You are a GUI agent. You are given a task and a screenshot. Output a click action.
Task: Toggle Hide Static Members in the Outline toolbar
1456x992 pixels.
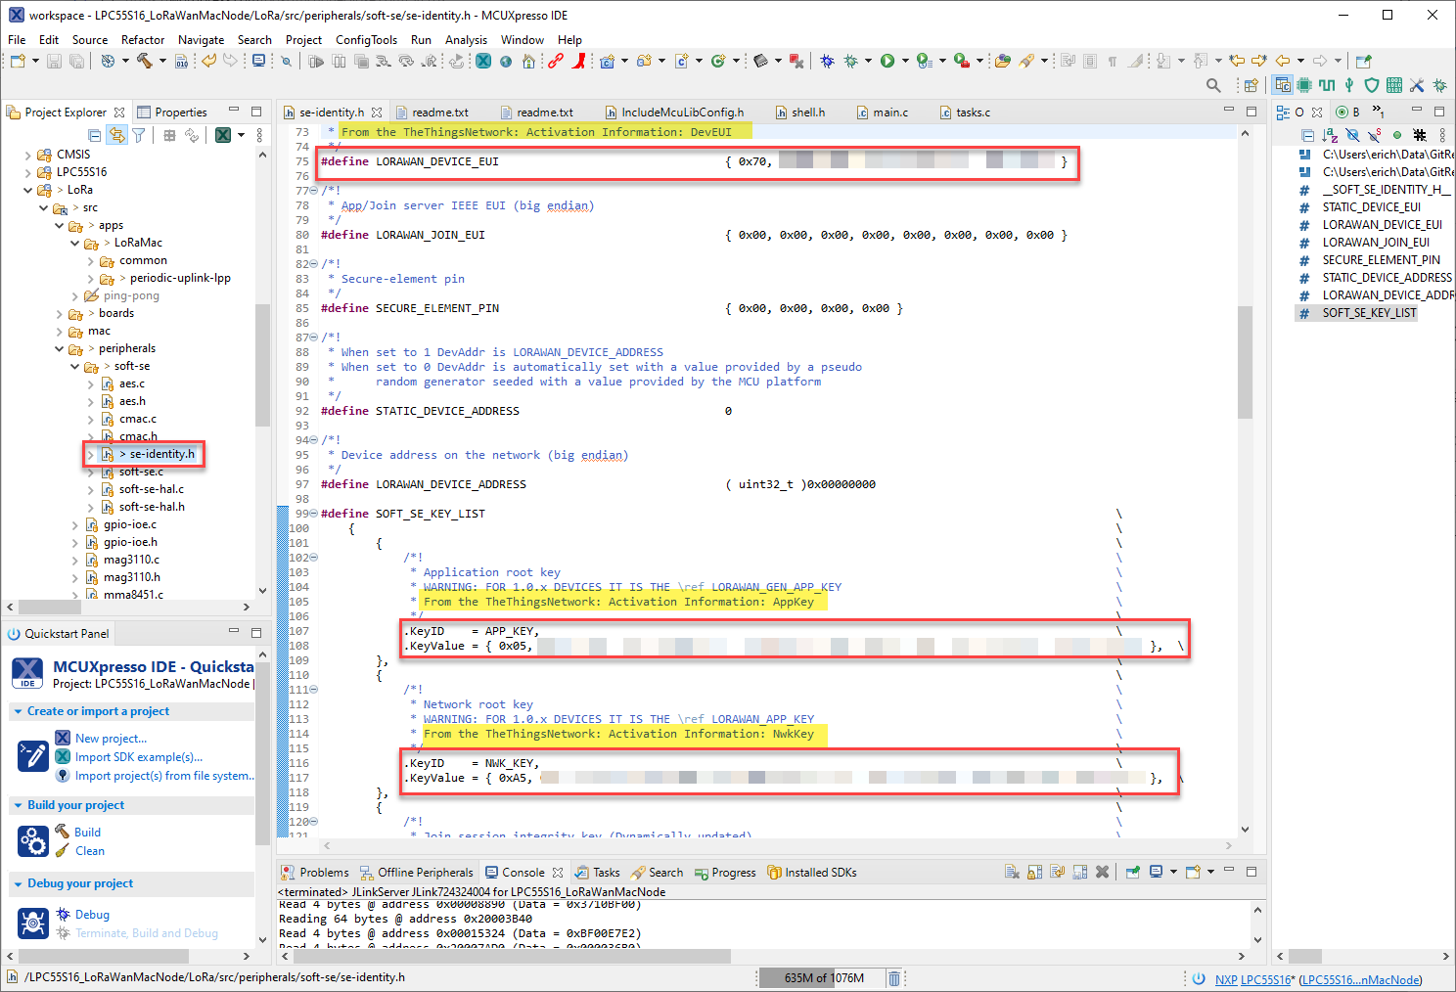1375,135
